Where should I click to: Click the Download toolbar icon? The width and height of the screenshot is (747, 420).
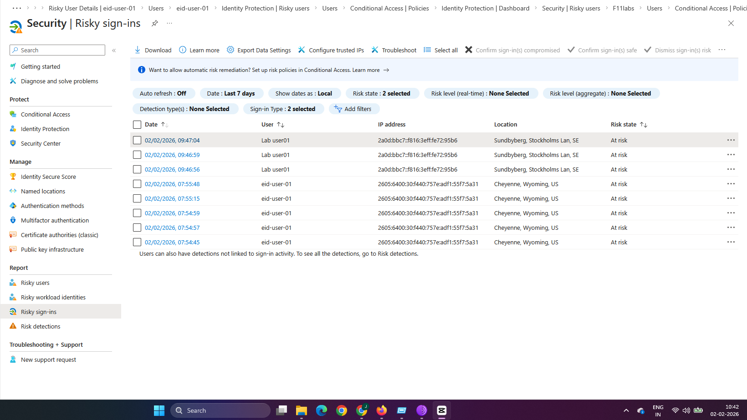tap(138, 50)
